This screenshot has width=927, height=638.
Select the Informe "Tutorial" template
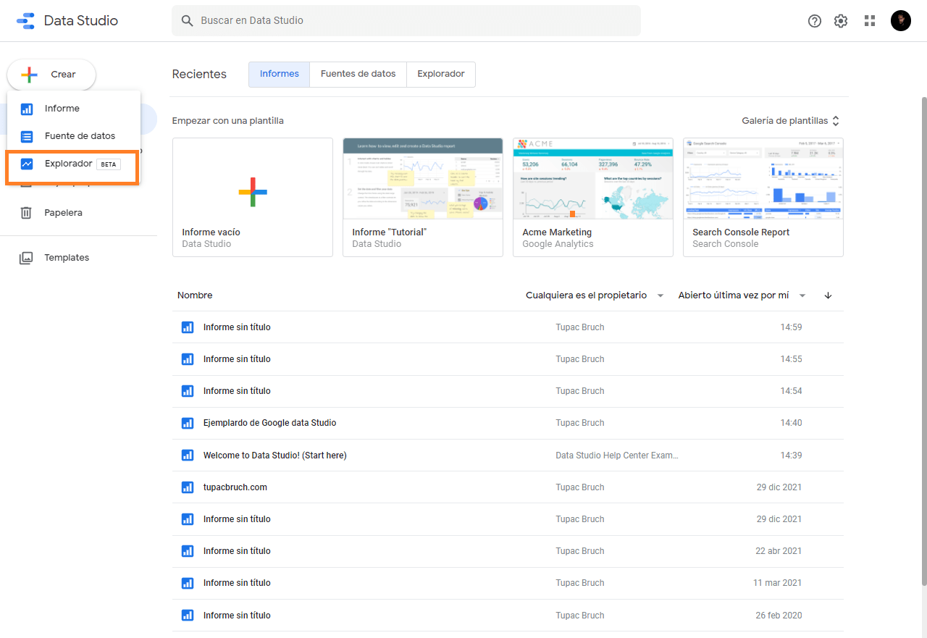pos(423,197)
